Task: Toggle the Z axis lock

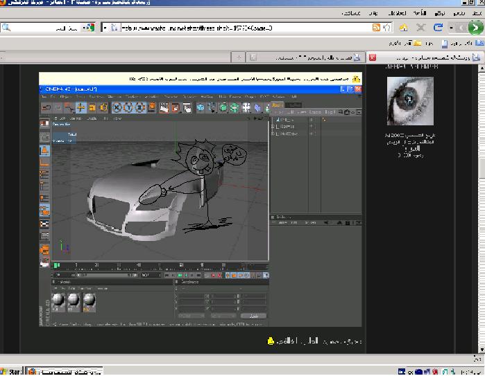Action: (x=139, y=108)
